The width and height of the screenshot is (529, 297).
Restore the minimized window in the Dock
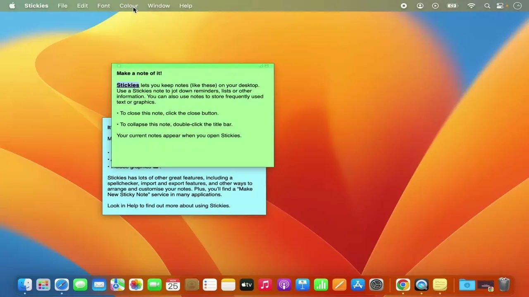point(486,285)
